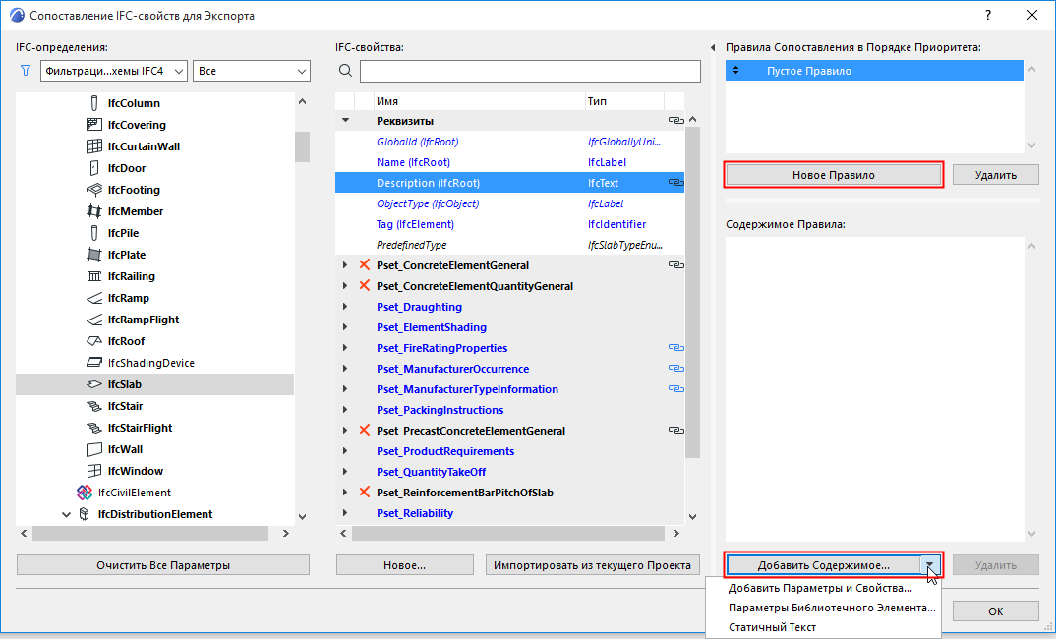Image resolution: width=1056 pixels, height=639 pixels.
Task: Click the IfcShadingDevice icon
Action: pyautogui.click(x=94, y=362)
